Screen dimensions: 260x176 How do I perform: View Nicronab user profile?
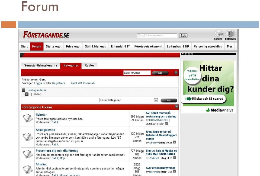pos(154,172)
